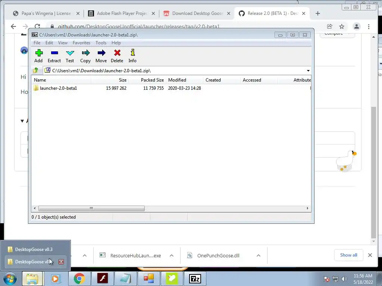
Task: Open the Chrome profile icon
Action: coord(356,26)
